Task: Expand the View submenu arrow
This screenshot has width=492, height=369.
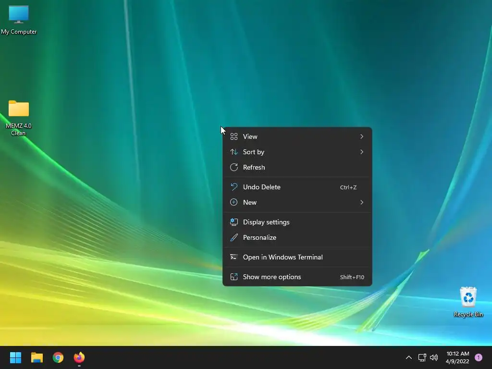Action: [362, 136]
